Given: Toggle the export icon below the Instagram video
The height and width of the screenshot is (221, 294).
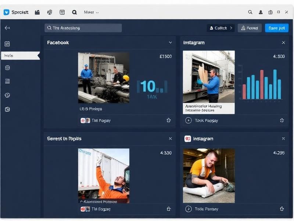Looking at the screenshot, I should [x=282, y=120].
